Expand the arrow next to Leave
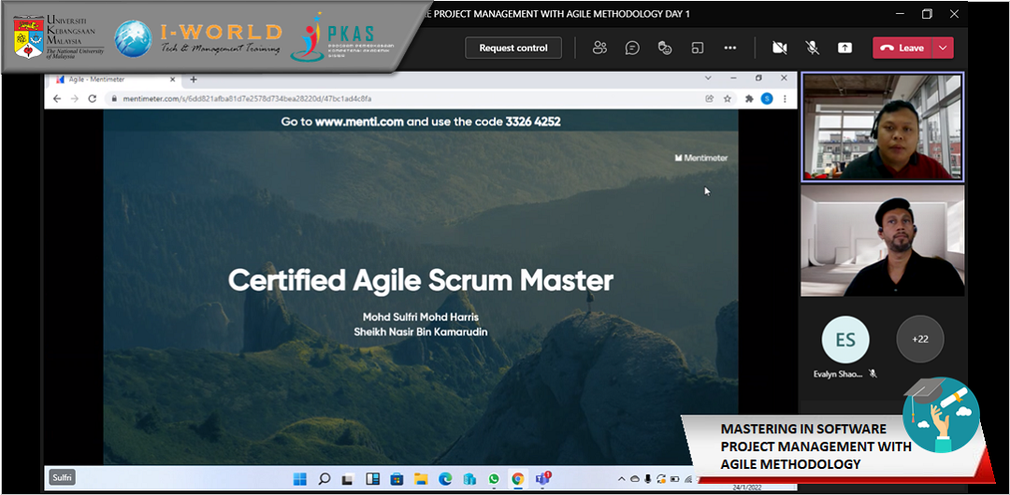The width and height of the screenshot is (1010, 495). [943, 48]
